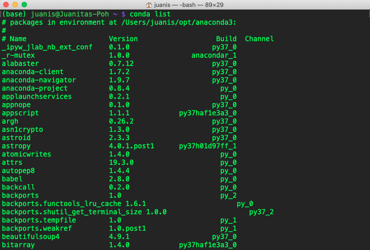Screen dimensions: 370x250
Task: Click the 'beautifulsoup4' package name
Action: (31, 237)
